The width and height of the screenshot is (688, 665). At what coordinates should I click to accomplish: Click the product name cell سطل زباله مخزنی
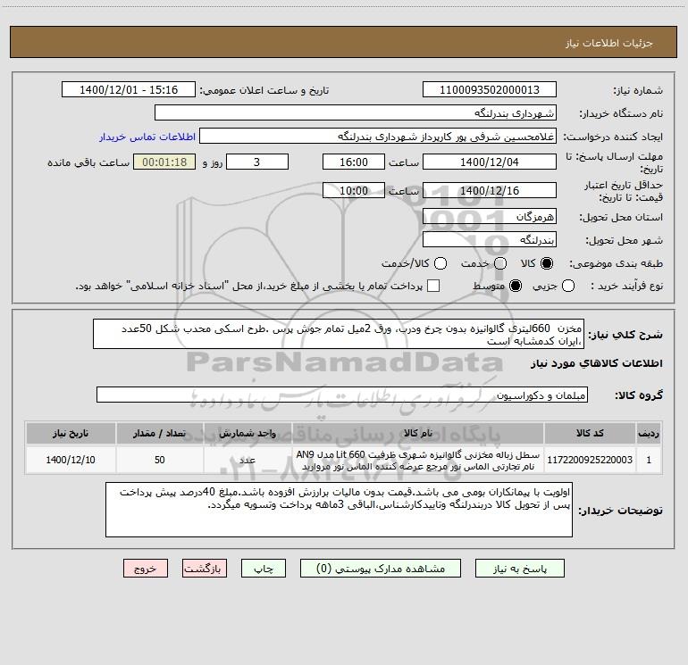click(418, 460)
